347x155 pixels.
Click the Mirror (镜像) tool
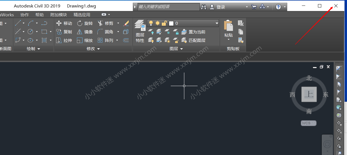(85, 32)
